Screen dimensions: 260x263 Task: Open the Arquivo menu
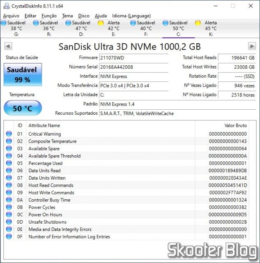[x=11, y=16]
